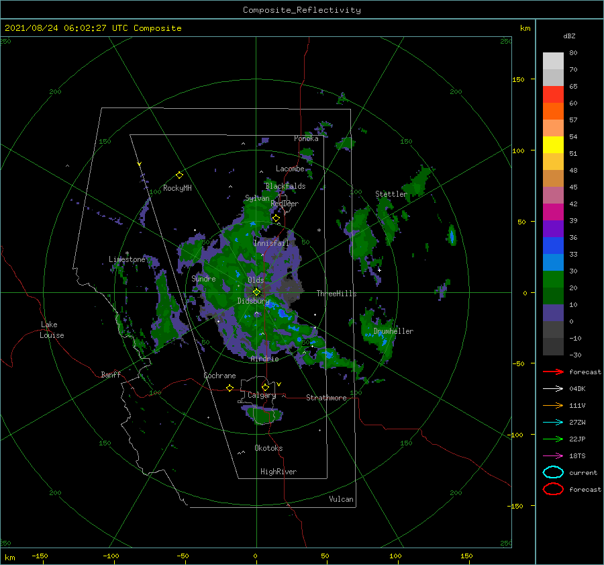Click the Banff town label

coord(111,374)
